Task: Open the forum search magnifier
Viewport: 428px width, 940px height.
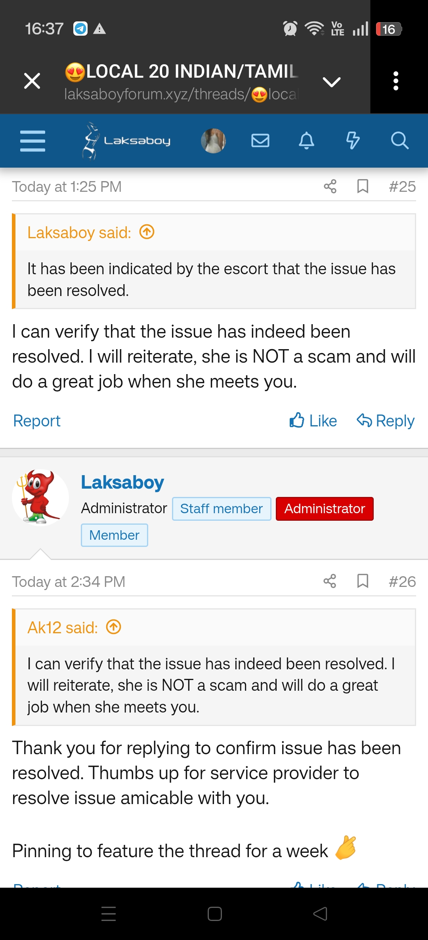Action: pos(399,141)
